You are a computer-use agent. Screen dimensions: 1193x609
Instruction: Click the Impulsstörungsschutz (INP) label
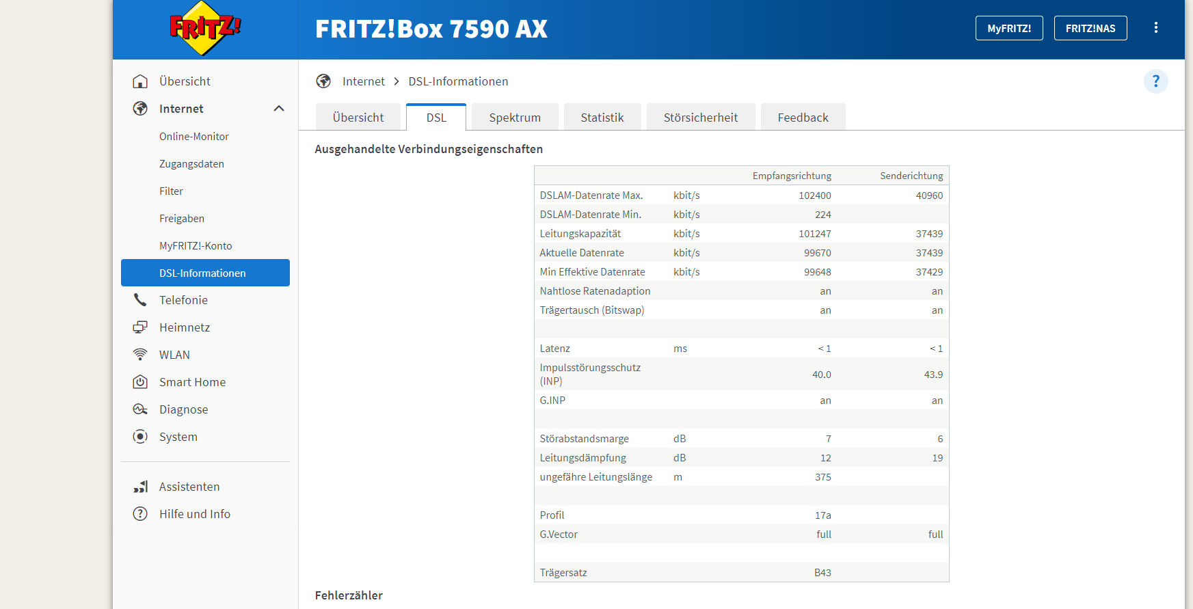(590, 375)
